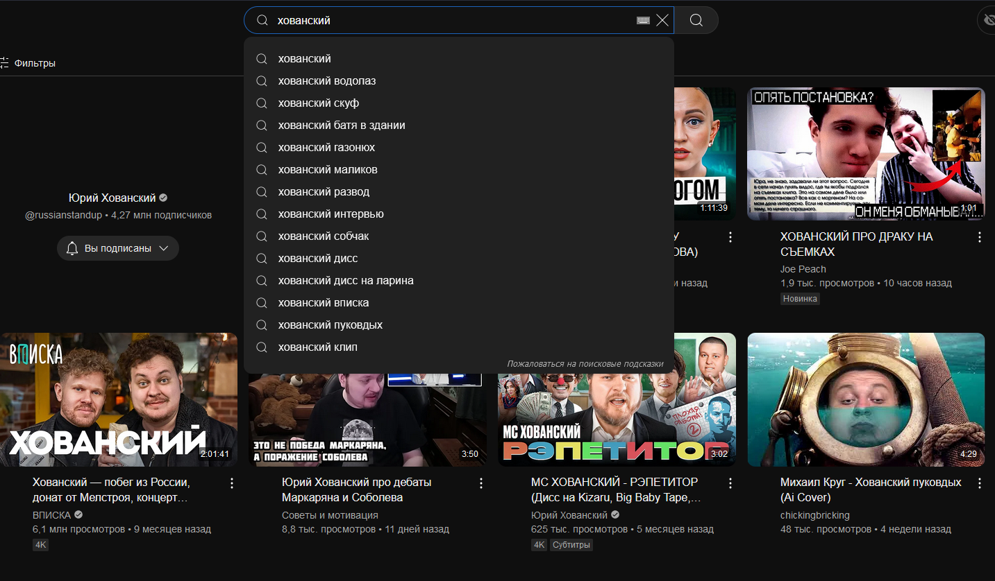Visit the Joe Peach channel
The height and width of the screenshot is (581, 995).
pyautogui.click(x=803, y=269)
